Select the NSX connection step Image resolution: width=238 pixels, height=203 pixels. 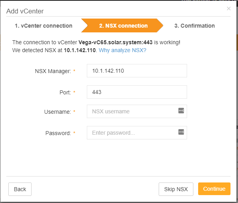coord(122,26)
